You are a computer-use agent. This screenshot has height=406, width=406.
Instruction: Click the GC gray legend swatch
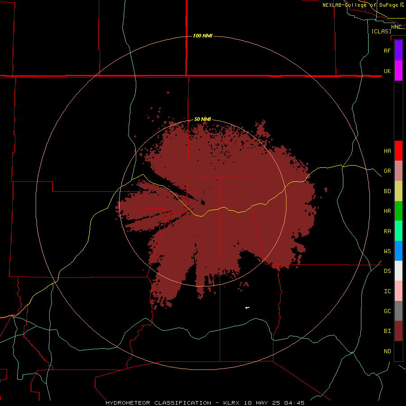tap(398, 311)
